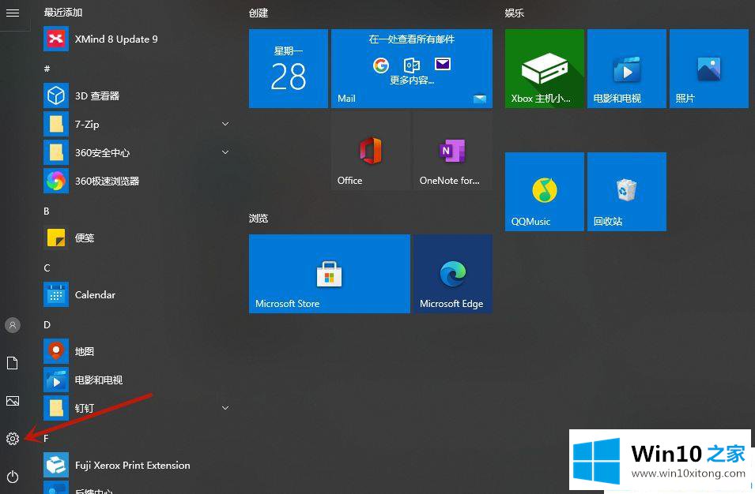Launch the Microsoft Edge tile
The image size is (755, 494).
coord(453,274)
